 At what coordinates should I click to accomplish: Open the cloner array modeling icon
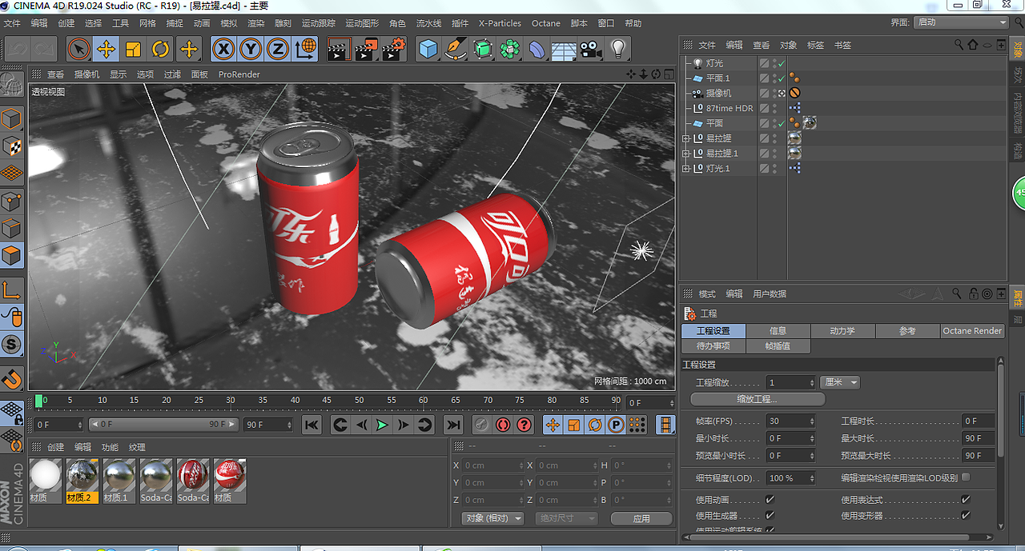[x=509, y=50]
